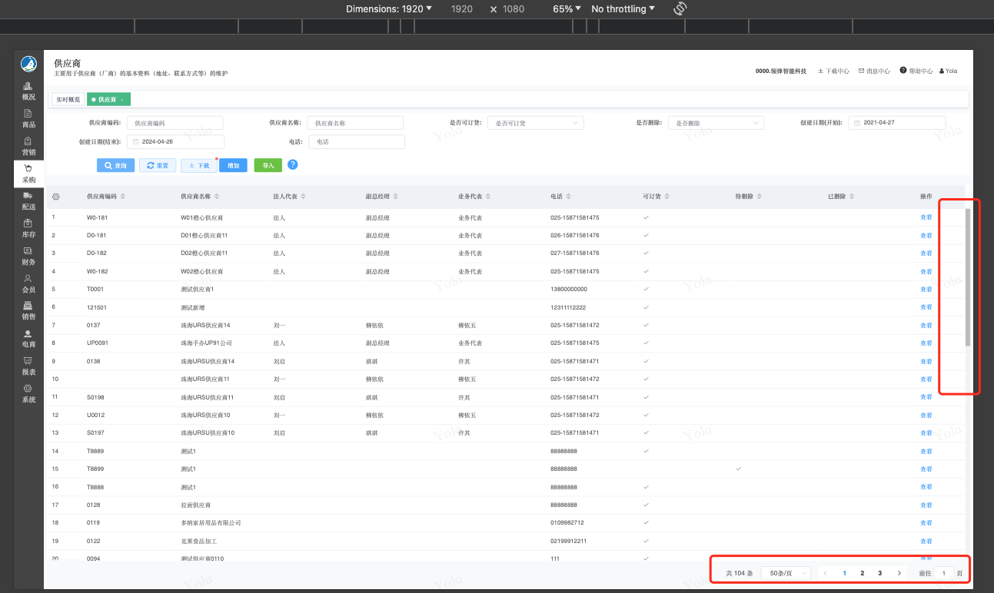Sort by 供应商编码 column arrows
The height and width of the screenshot is (593, 994).
pyautogui.click(x=123, y=197)
